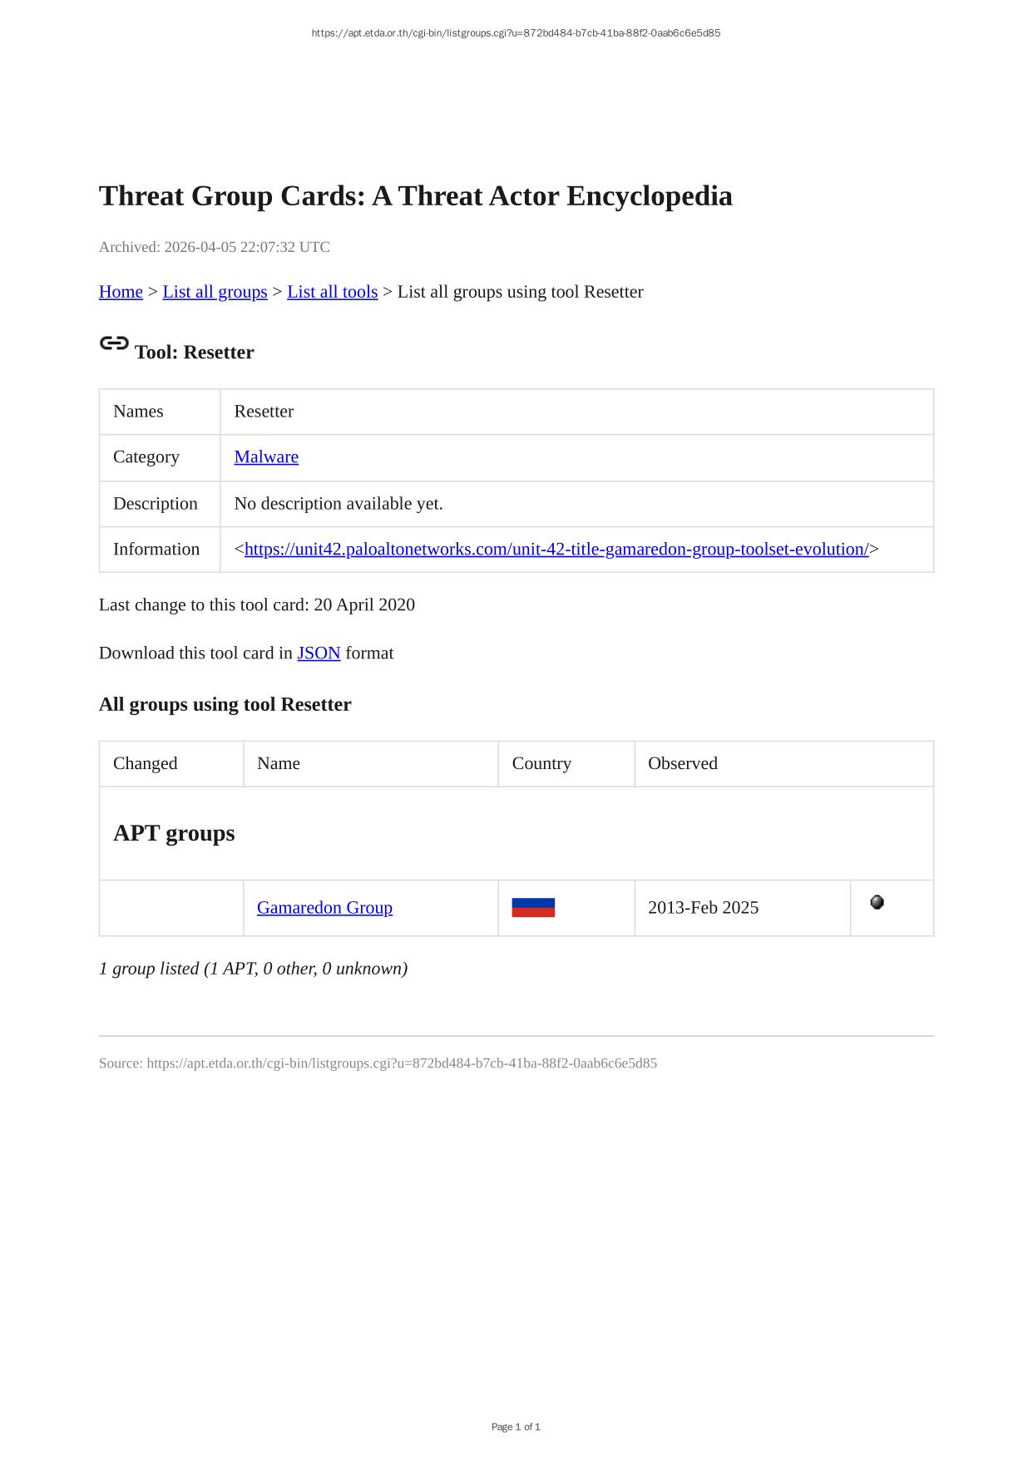Open the Home breadcrumb link
This screenshot has height=1460, width=1033.
click(x=121, y=292)
